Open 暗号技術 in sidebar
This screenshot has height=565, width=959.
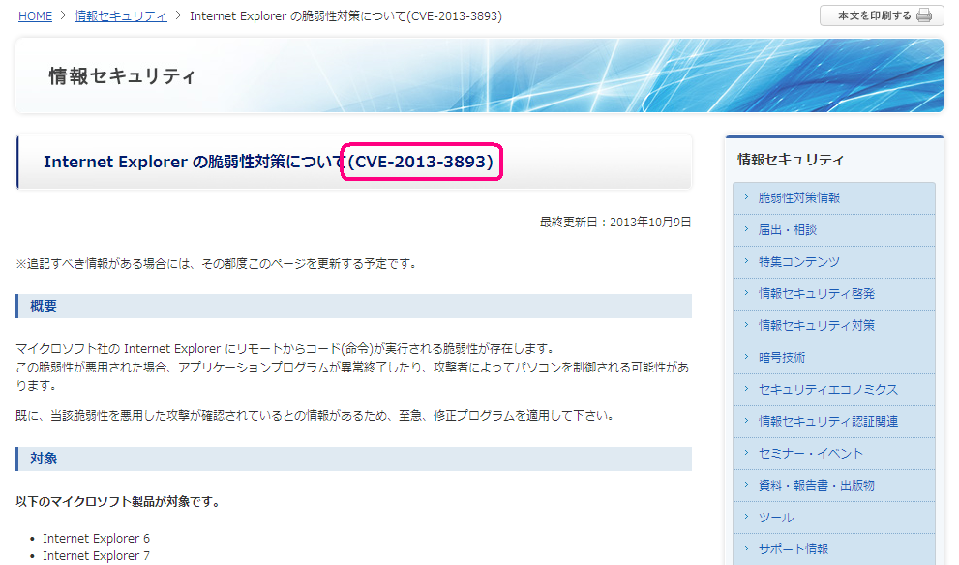pyautogui.click(x=834, y=358)
